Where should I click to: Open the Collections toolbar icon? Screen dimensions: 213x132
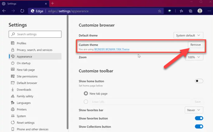tap(190, 11)
